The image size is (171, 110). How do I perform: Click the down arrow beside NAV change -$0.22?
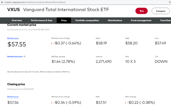click(126, 103)
